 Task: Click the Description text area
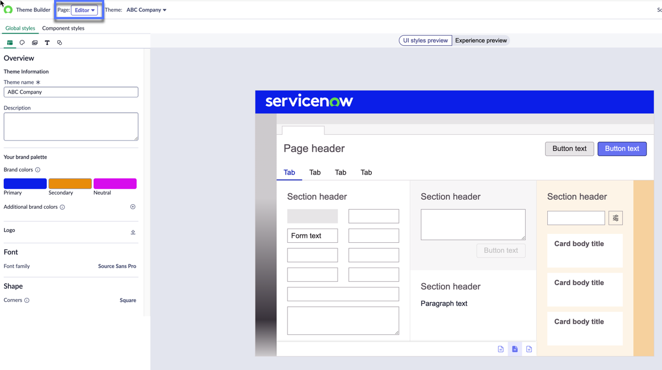point(71,126)
